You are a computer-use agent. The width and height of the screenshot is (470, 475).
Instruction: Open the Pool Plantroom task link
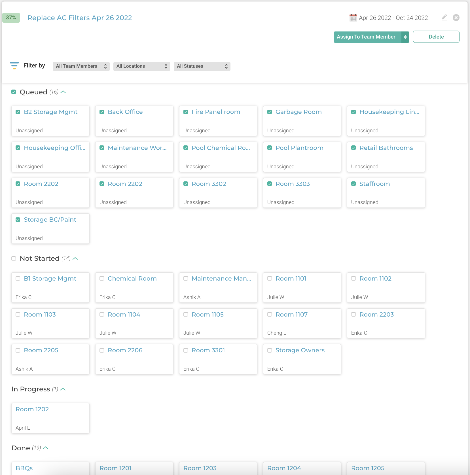[299, 148]
